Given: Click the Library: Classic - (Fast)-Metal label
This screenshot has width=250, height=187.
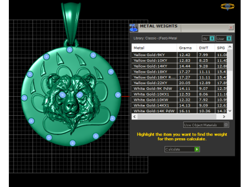Looking at the screenshot, I should click(155, 38).
